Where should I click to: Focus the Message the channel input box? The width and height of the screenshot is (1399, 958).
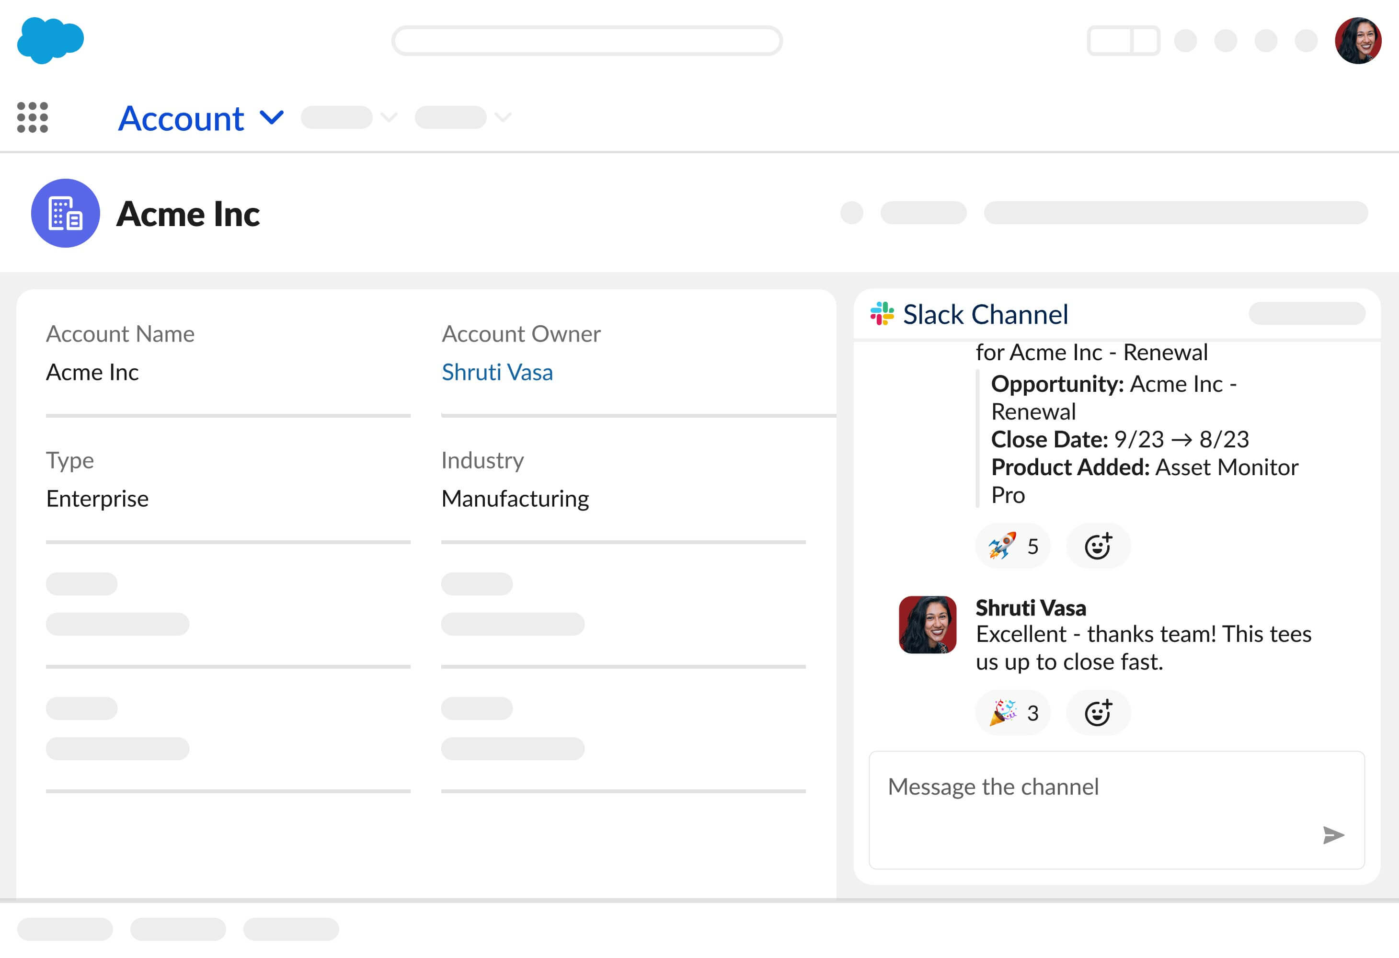[1117, 810]
